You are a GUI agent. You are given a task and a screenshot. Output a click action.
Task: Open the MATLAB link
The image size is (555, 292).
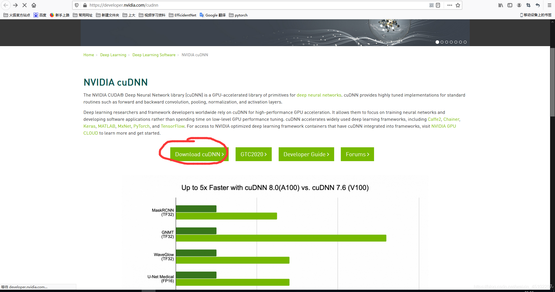coord(107,126)
